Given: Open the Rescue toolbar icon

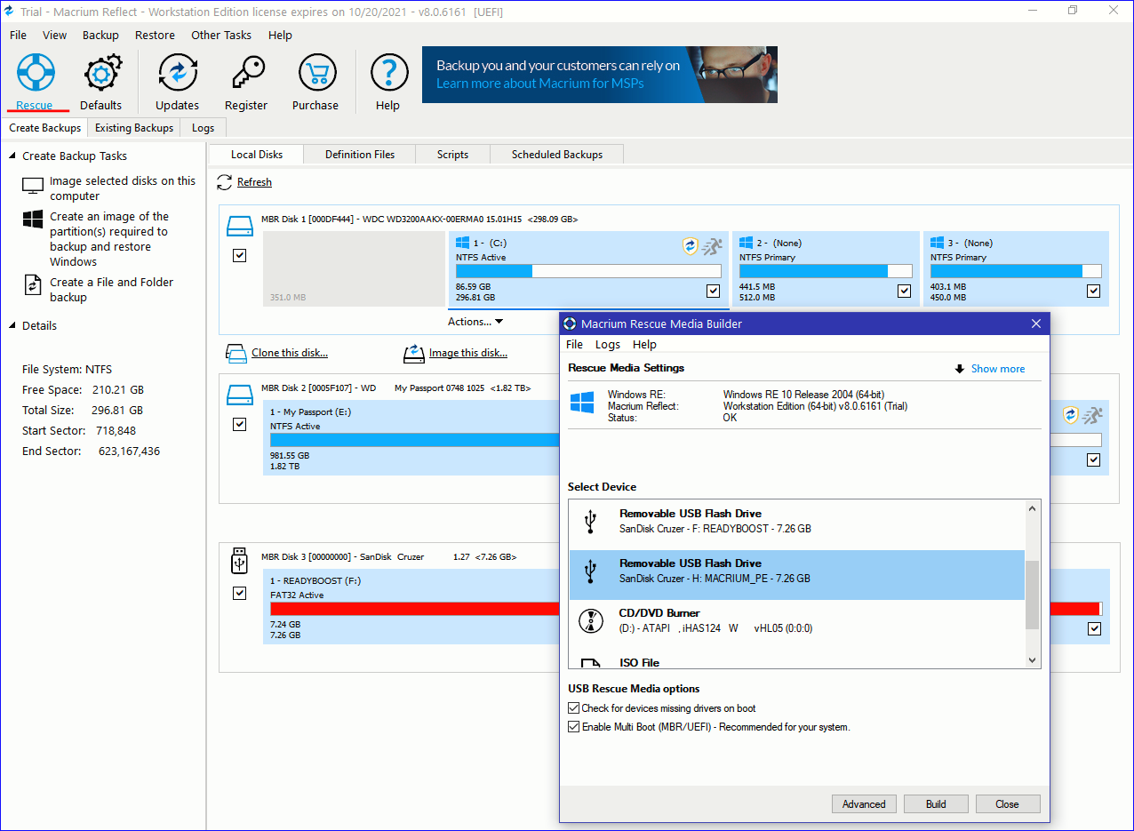Looking at the screenshot, I should [36, 72].
